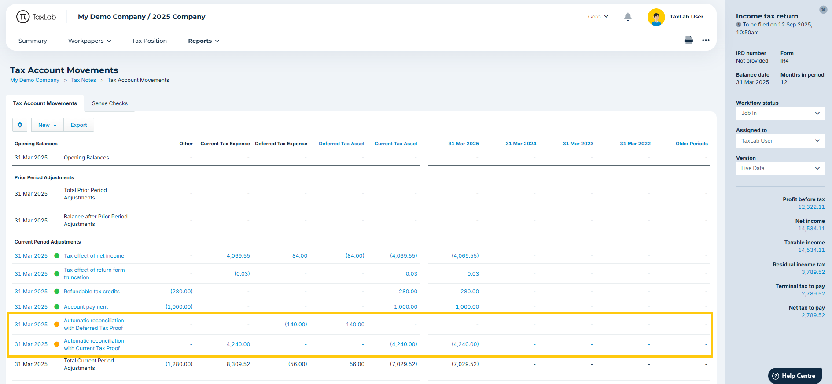Close the Income tax return side panel
Image resolution: width=832 pixels, height=384 pixels.
click(x=823, y=10)
